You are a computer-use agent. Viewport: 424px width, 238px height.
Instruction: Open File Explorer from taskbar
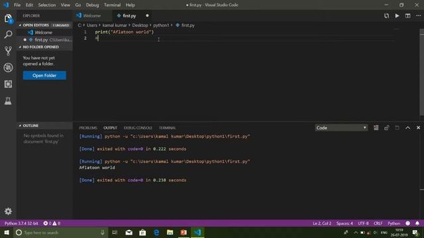coord(170,232)
